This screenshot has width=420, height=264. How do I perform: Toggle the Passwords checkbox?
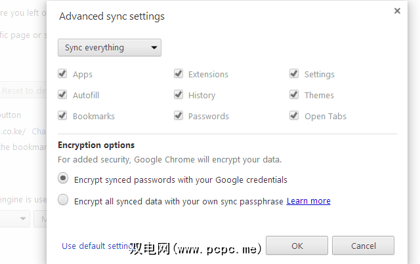point(178,116)
